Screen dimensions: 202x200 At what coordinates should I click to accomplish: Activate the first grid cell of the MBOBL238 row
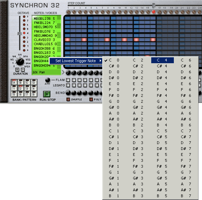67,18
